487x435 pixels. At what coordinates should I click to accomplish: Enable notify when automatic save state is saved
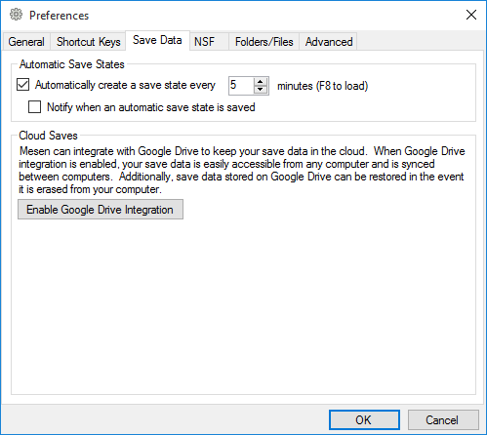[34, 106]
